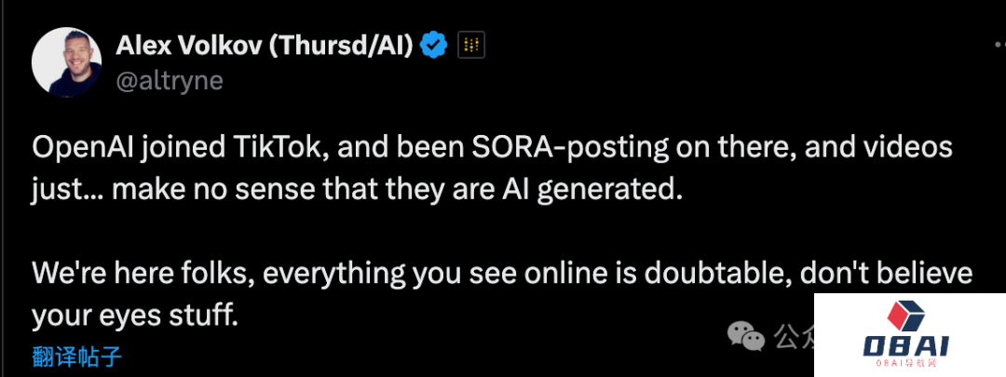Click the 'We're here folks' sentence start
1006x377 pixels.
(130, 275)
